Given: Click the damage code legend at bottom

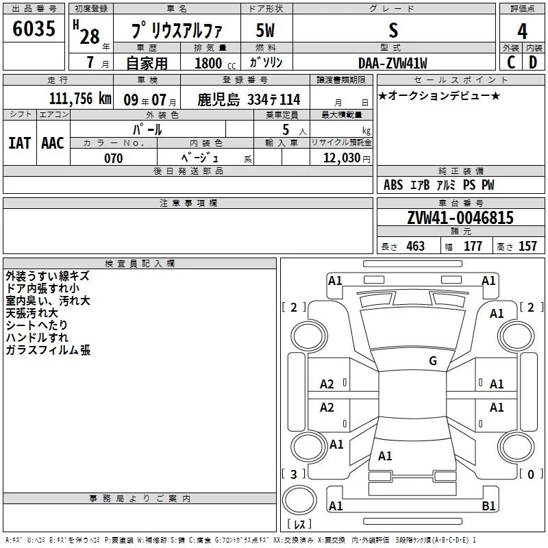Looking at the screenshot, I should coord(240,540).
